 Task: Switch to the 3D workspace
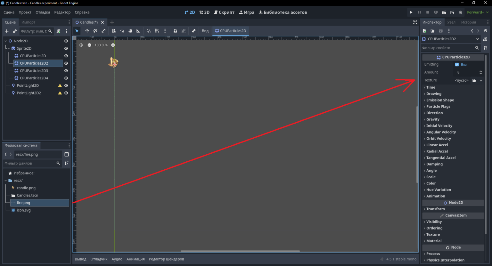[204, 12]
